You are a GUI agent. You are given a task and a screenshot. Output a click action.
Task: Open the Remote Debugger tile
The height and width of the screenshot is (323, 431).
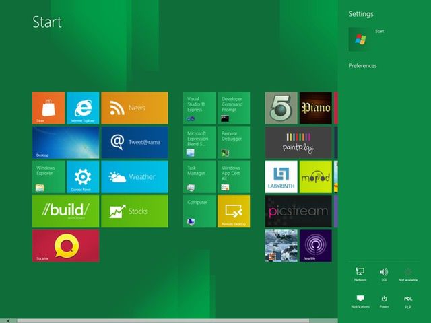coord(234,142)
